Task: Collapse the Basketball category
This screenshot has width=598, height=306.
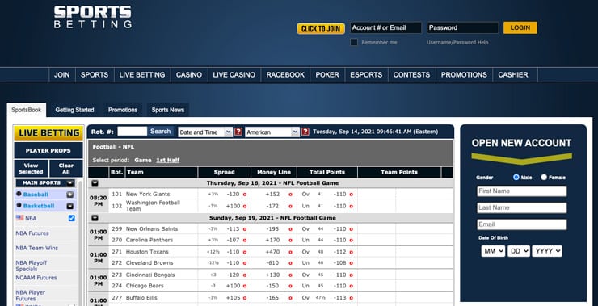Action: [x=69, y=206]
